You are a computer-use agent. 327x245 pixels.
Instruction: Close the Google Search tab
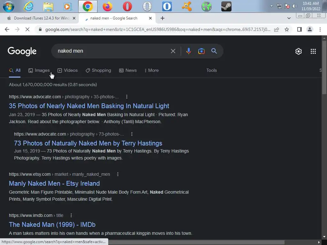(150, 18)
